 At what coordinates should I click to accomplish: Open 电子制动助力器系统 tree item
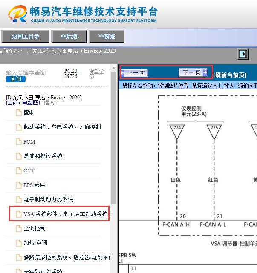48,199
